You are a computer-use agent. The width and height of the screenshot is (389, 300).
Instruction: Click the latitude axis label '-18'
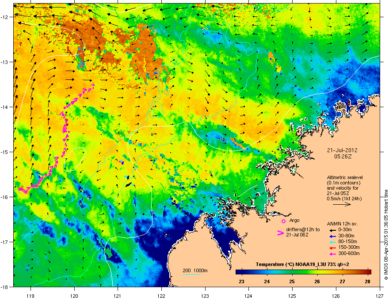(4, 287)
